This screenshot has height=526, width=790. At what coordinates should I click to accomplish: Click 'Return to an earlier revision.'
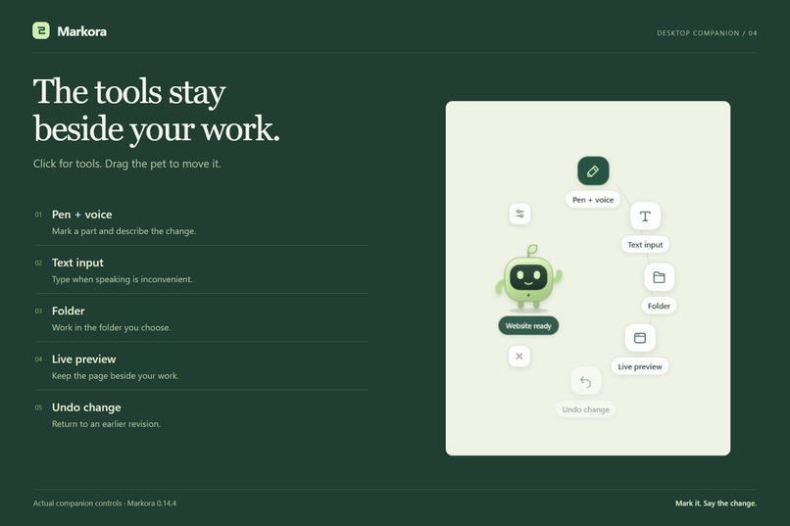pos(106,424)
